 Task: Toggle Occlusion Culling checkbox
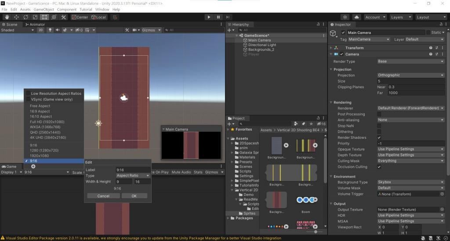click(x=379, y=167)
